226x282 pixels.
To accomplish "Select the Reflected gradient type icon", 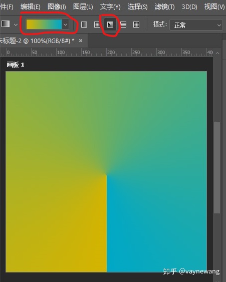I will (123, 25).
